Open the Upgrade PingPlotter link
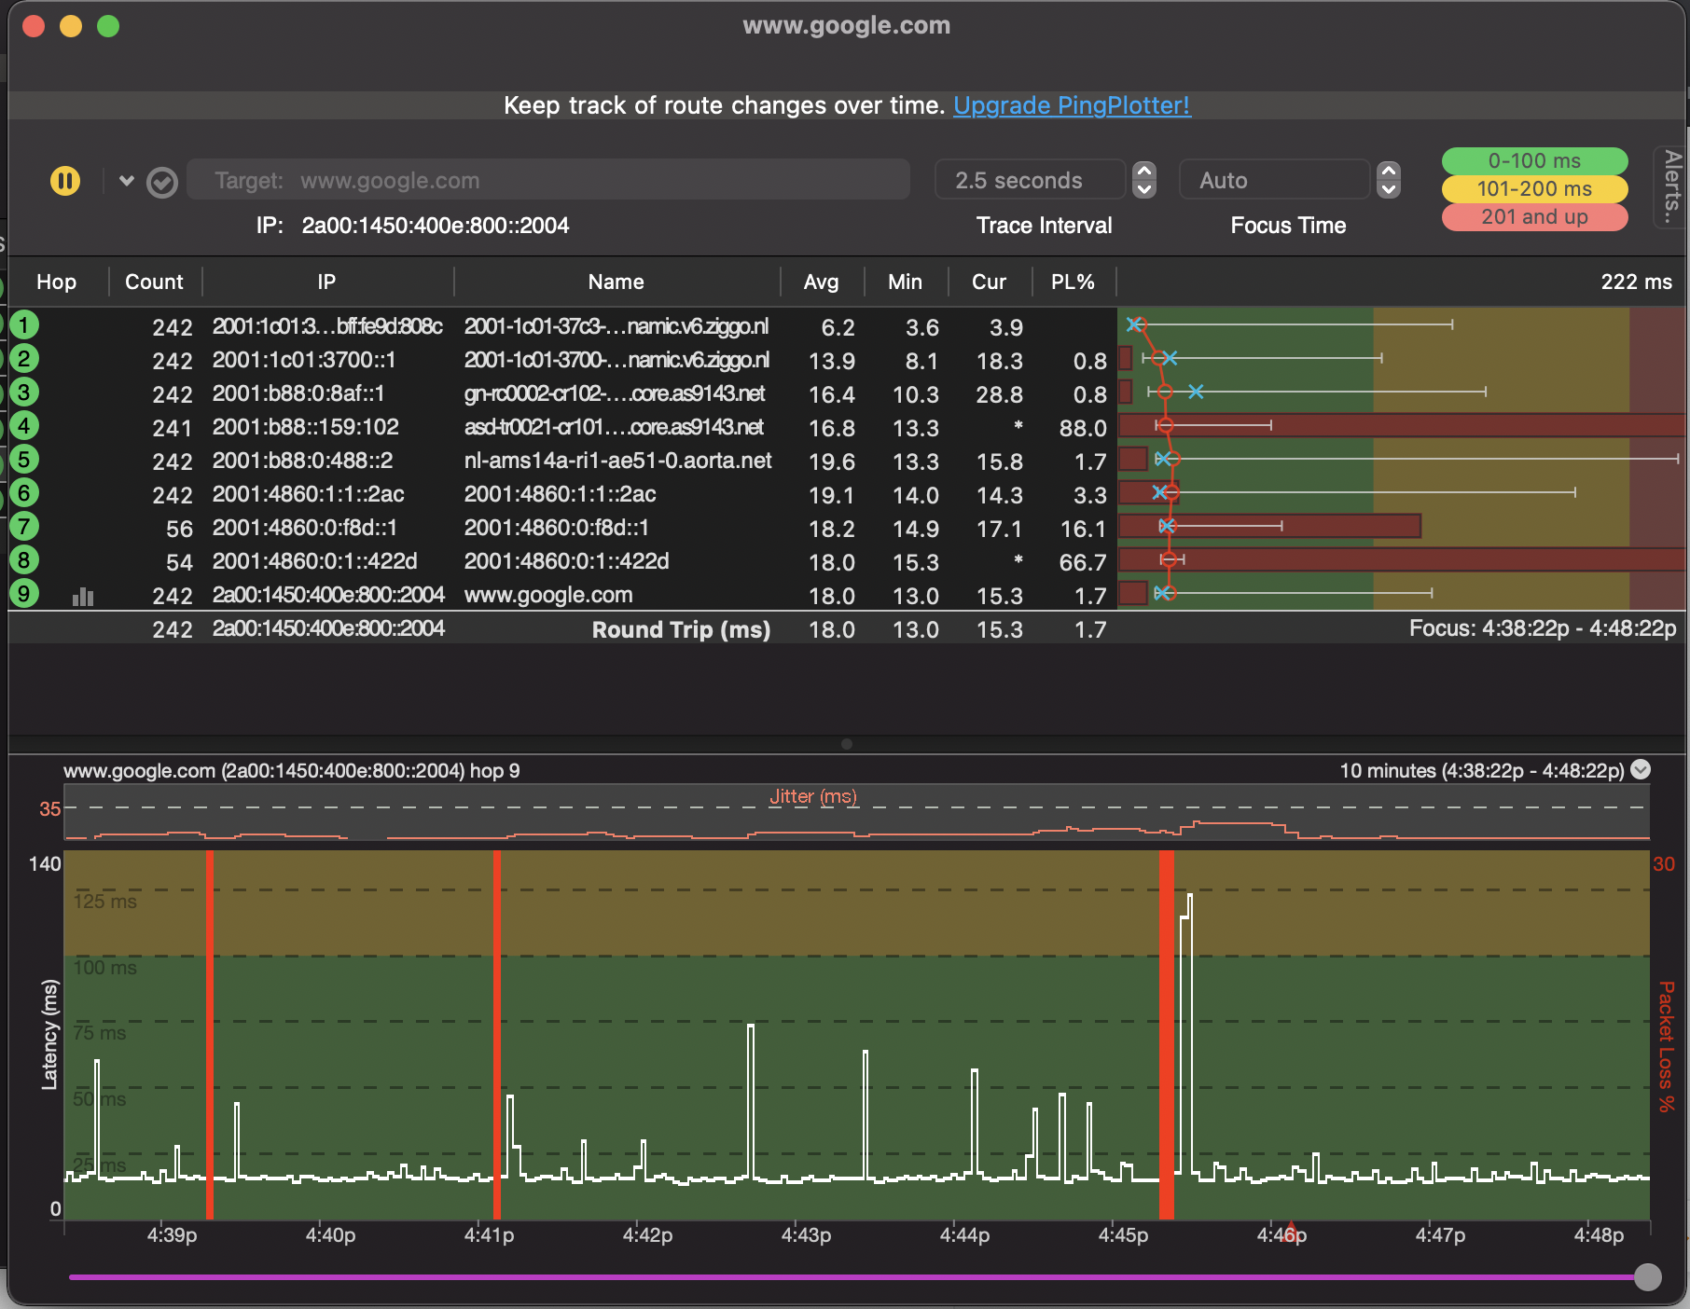The height and width of the screenshot is (1309, 1690). [x=1071, y=105]
